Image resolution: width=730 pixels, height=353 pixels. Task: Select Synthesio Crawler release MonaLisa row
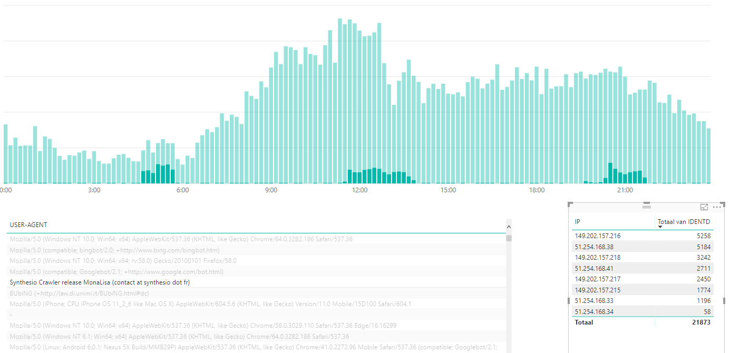pyautogui.click(x=100, y=282)
